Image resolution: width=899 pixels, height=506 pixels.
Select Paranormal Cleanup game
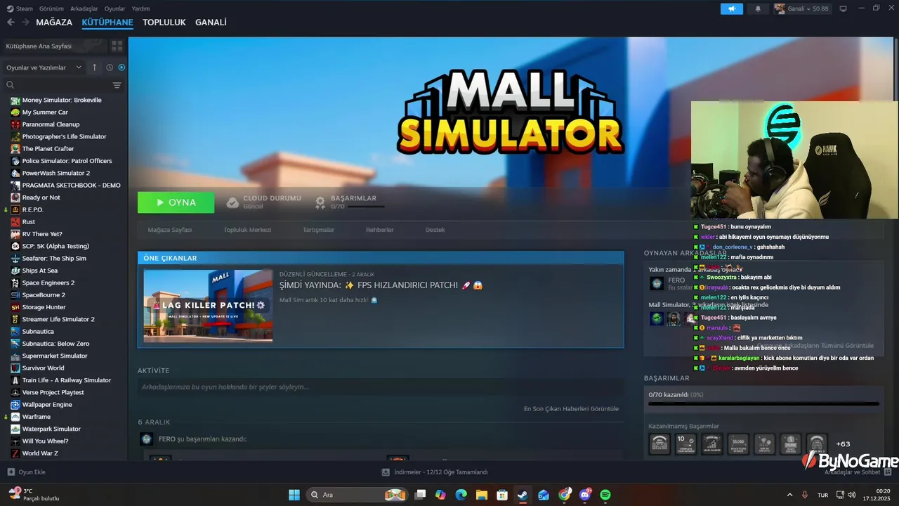[x=51, y=124]
